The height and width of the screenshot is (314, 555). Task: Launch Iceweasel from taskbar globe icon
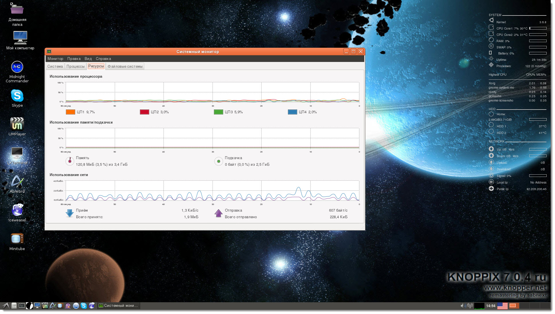point(91,306)
